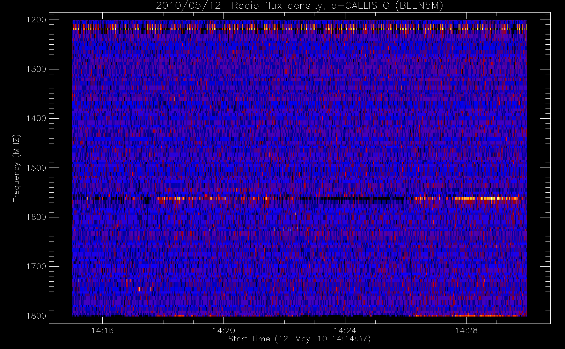This screenshot has height=349, width=565.
Task: Select the 1600 frequency tick label
Action: tap(36, 217)
